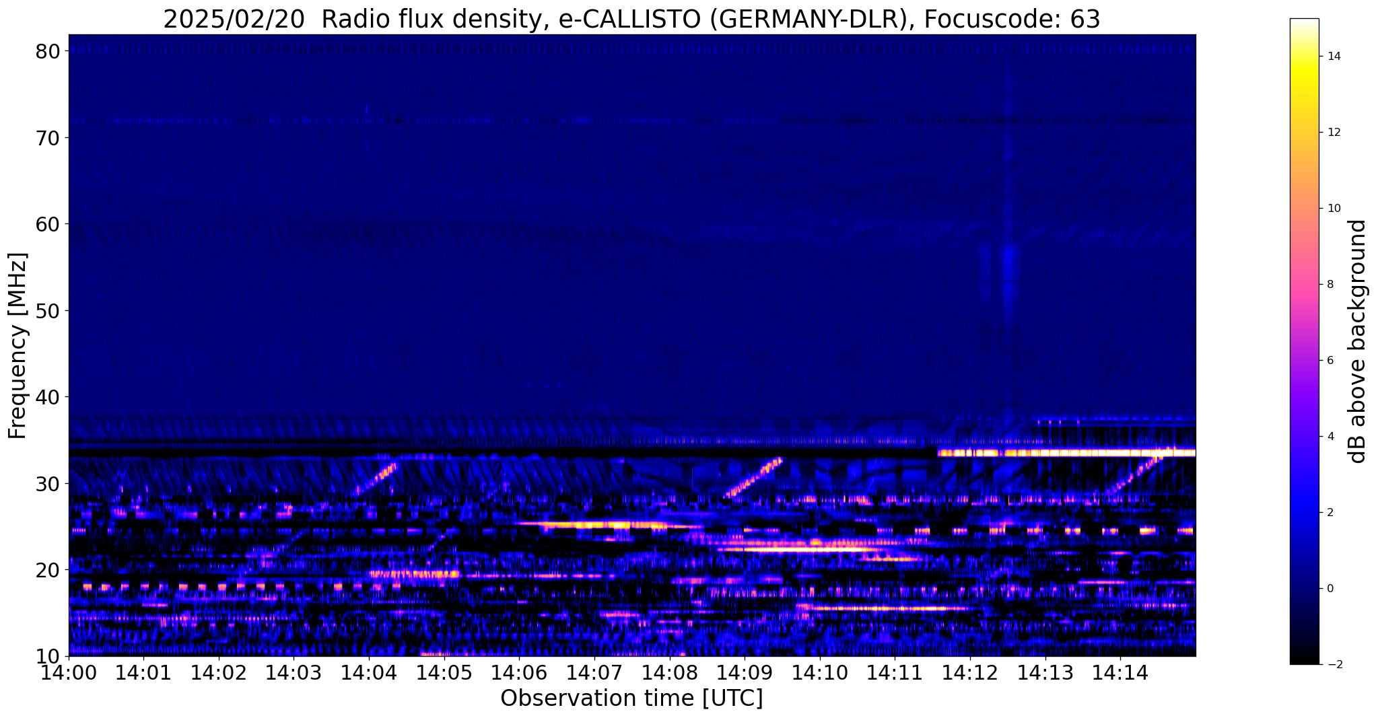Click the colorbar tick label 14
Screen dimensions: 1378x718
[x=1334, y=57]
